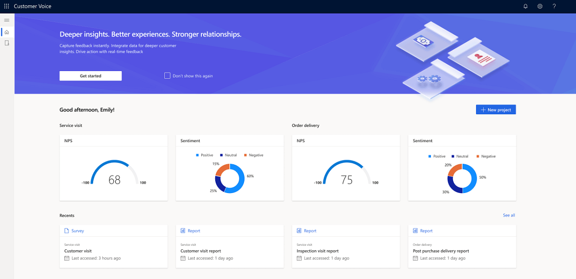Screen dimensions: 576x279
Task: Click the Order delivery NPS gauge showing 75
Action: tap(346, 172)
